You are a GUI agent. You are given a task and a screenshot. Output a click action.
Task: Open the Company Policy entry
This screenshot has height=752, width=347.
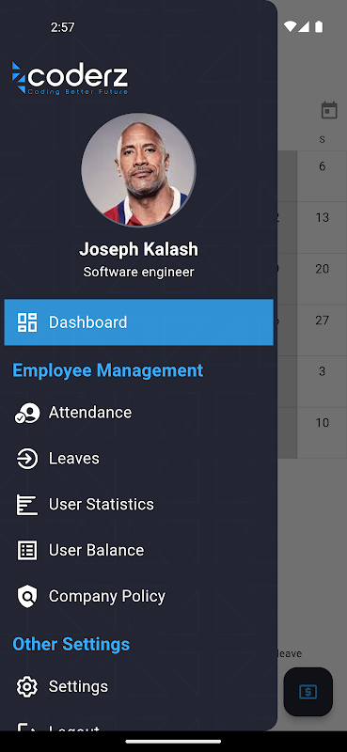pos(138,596)
